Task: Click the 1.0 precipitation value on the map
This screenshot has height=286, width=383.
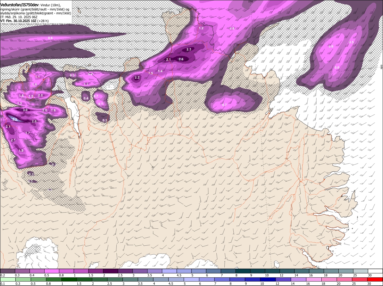Action: coord(34,85)
